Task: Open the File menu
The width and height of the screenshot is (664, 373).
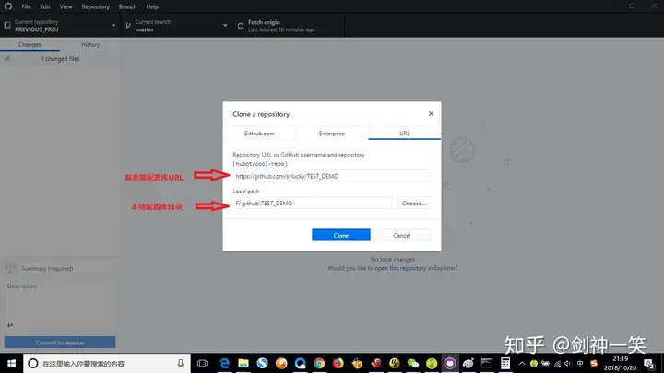Action: 26,6
